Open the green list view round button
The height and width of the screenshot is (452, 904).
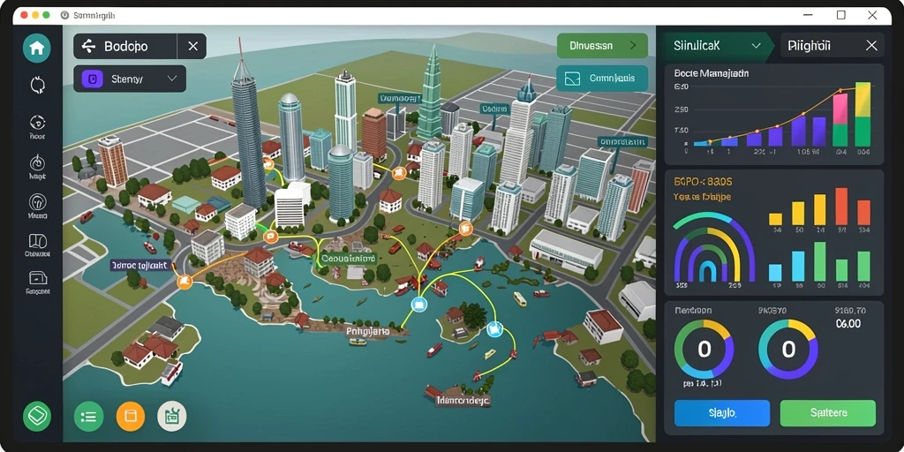coord(89,417)
